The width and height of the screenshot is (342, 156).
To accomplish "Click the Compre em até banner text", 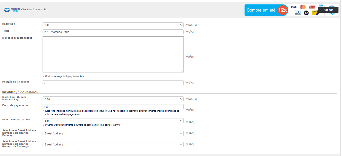I will [261, 10].
